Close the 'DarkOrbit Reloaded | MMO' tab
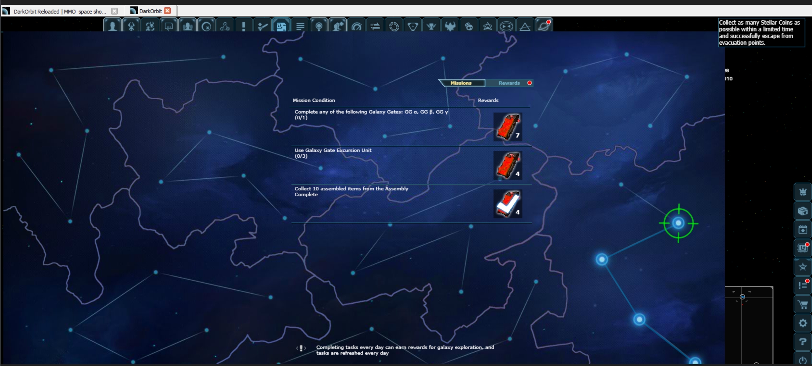This screenshot has width=812, height=366. (115, 11)
